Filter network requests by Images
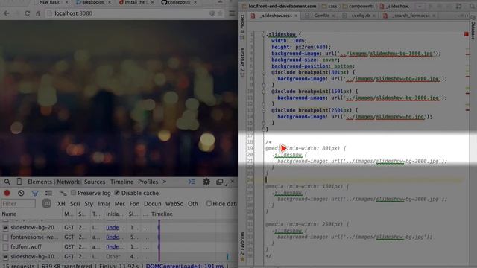Viewport: 477px width, 268px height. click(104, 203)
